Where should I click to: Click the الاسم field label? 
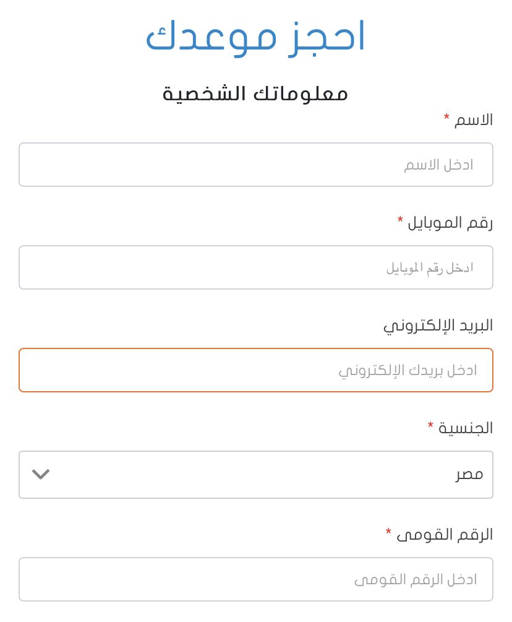pyautogui.click(x=473, y=120)
